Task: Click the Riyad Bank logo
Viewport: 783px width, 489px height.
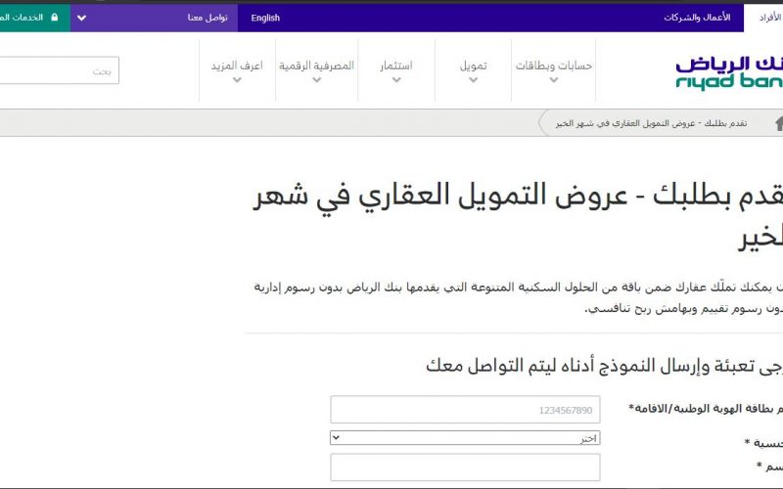Action: [x=729, y=72]
